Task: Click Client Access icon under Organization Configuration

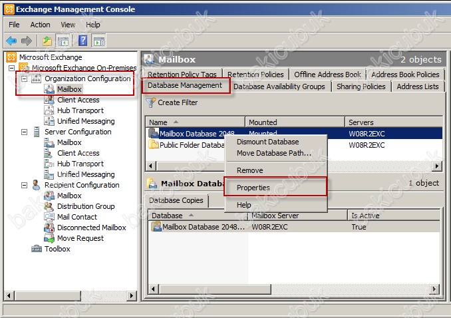Action: [x=49, y=100]
